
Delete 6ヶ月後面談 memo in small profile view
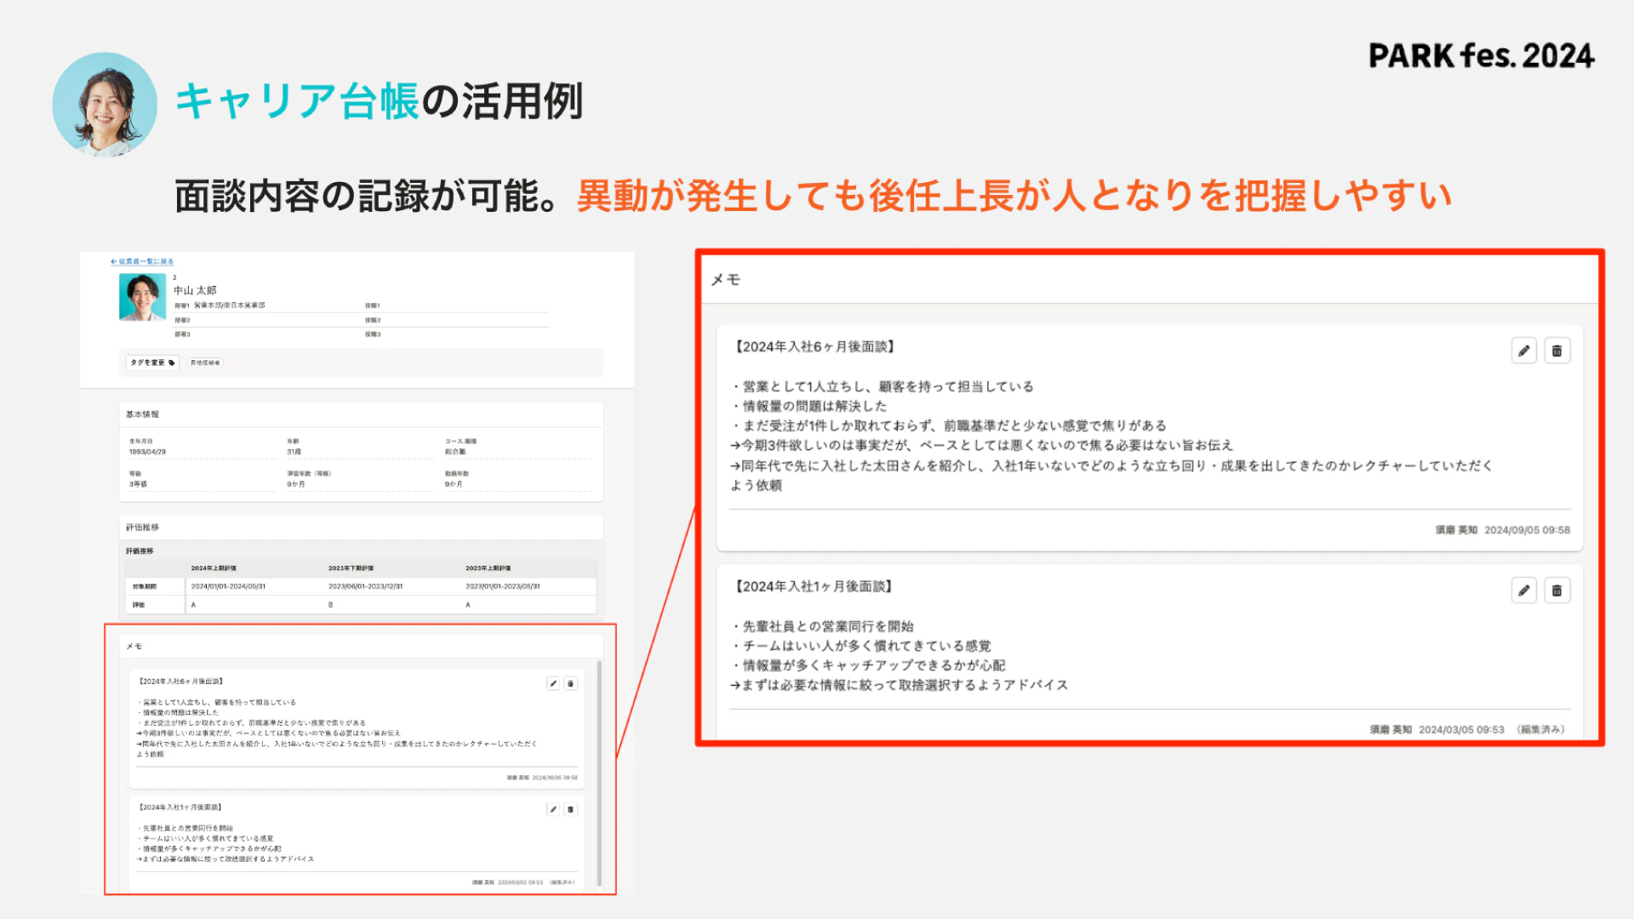[x=571, y=683]
